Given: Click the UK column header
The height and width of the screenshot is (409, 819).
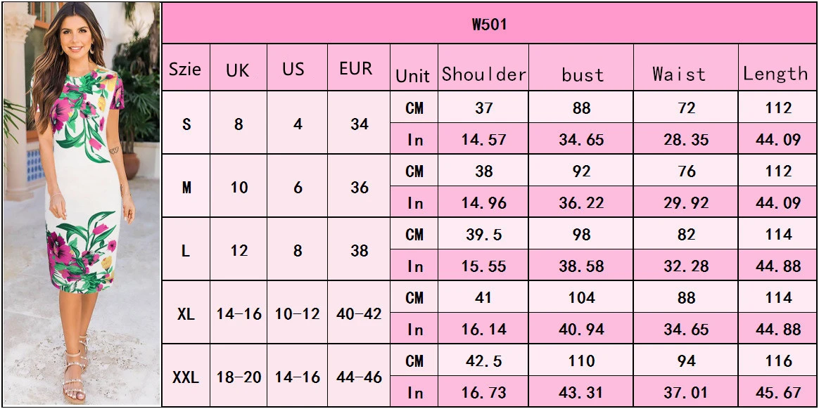Looking at the screenshot, I should pos(238,70).
